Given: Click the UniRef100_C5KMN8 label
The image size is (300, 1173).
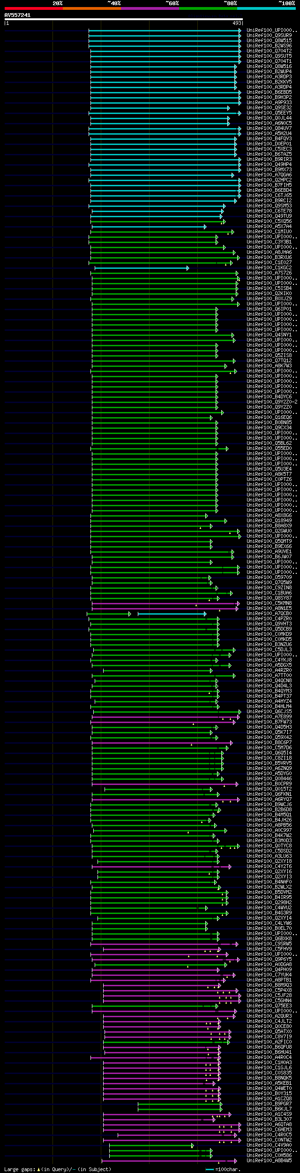Looking at the screenshot, I should [269, 603].
